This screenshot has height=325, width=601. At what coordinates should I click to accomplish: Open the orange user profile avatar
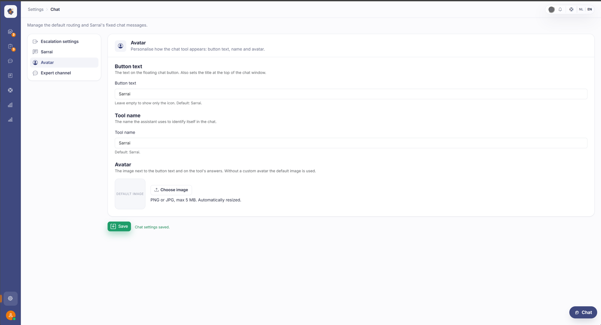pos(11,315)
